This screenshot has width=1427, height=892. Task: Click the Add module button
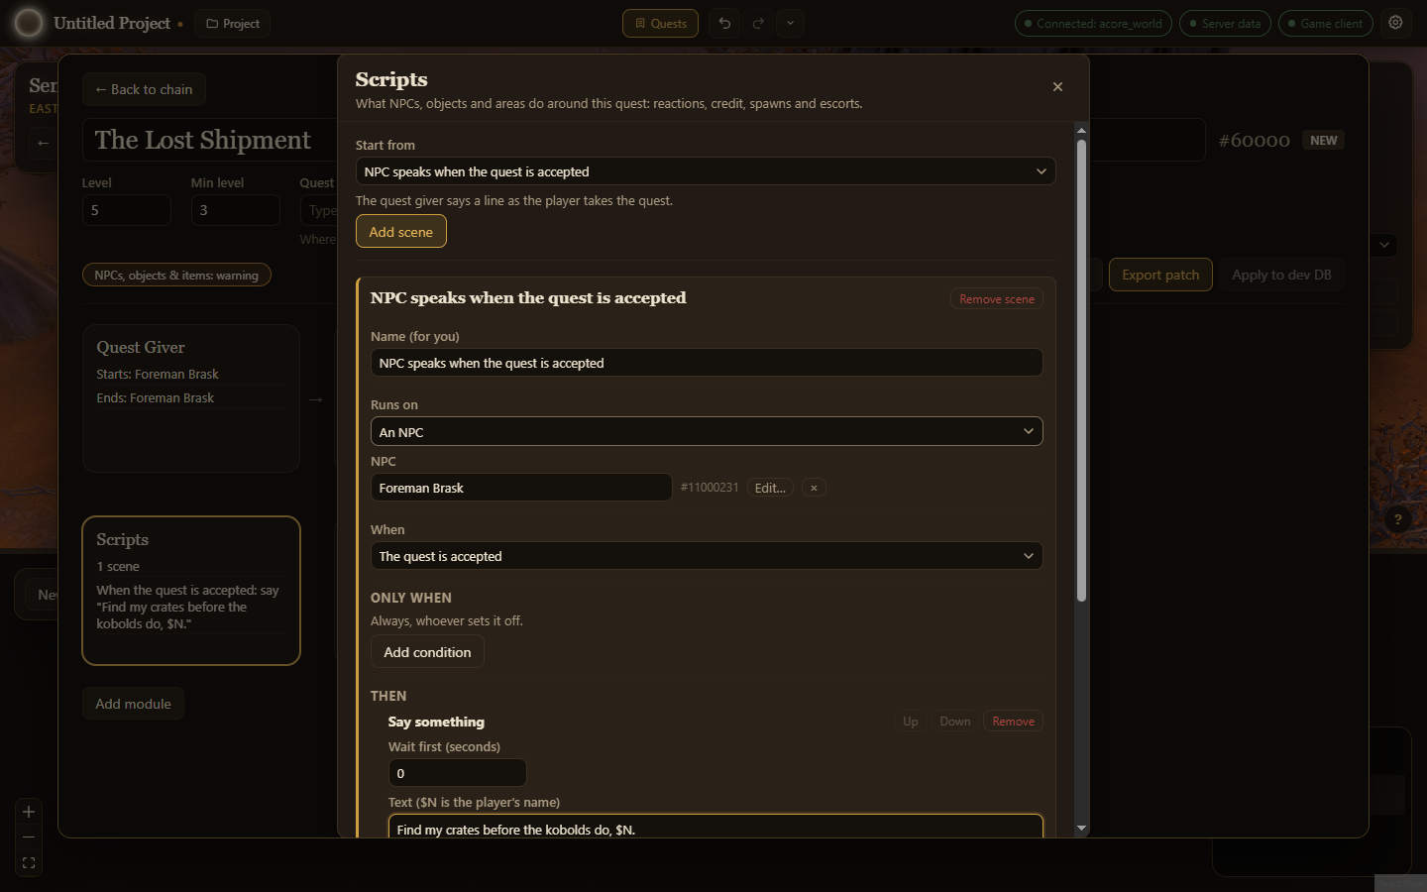[x=133, y=704]
